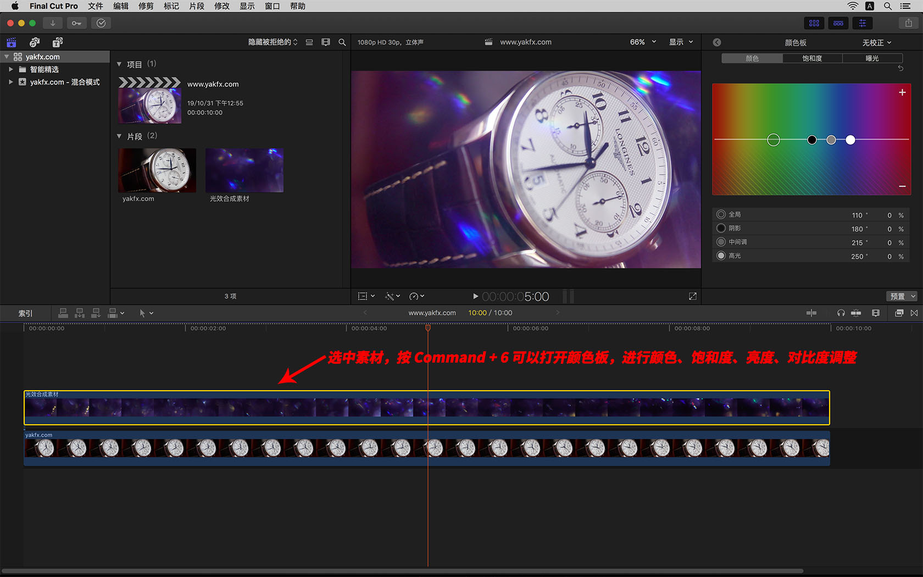Click the macOS Spotlight search icon
Image resolution: width=923 pixels, height=577 pixels.
[888, 6]
